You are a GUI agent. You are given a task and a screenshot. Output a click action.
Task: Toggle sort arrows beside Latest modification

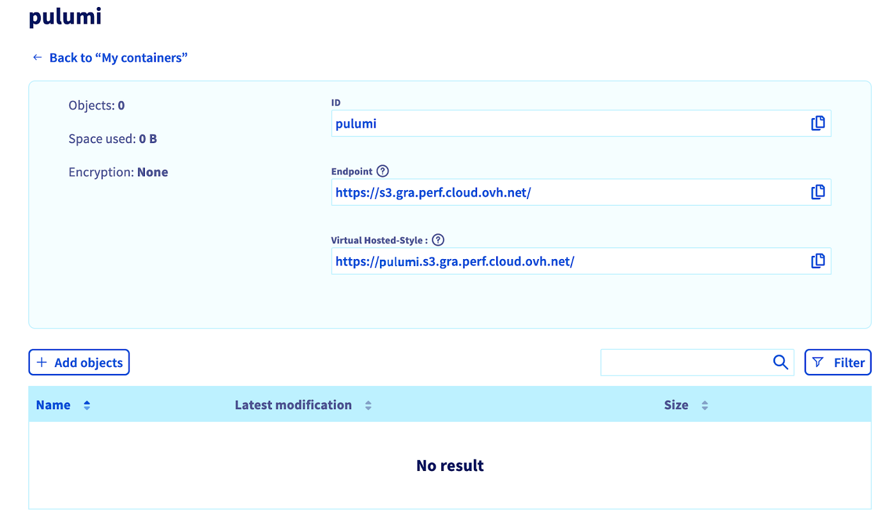[368, 405]
